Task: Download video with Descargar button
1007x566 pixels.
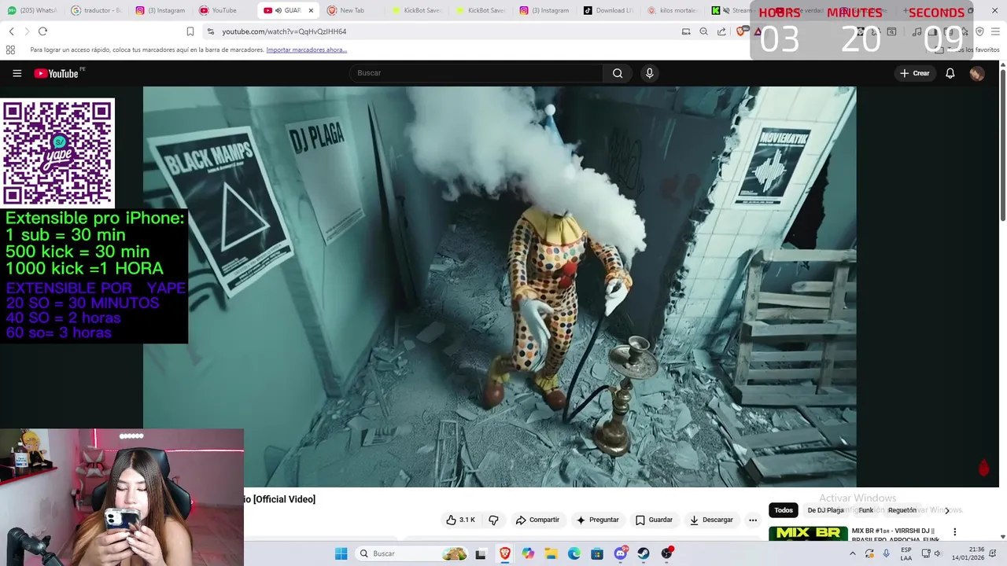Action: pyautogui.click(x=711, y=520)
